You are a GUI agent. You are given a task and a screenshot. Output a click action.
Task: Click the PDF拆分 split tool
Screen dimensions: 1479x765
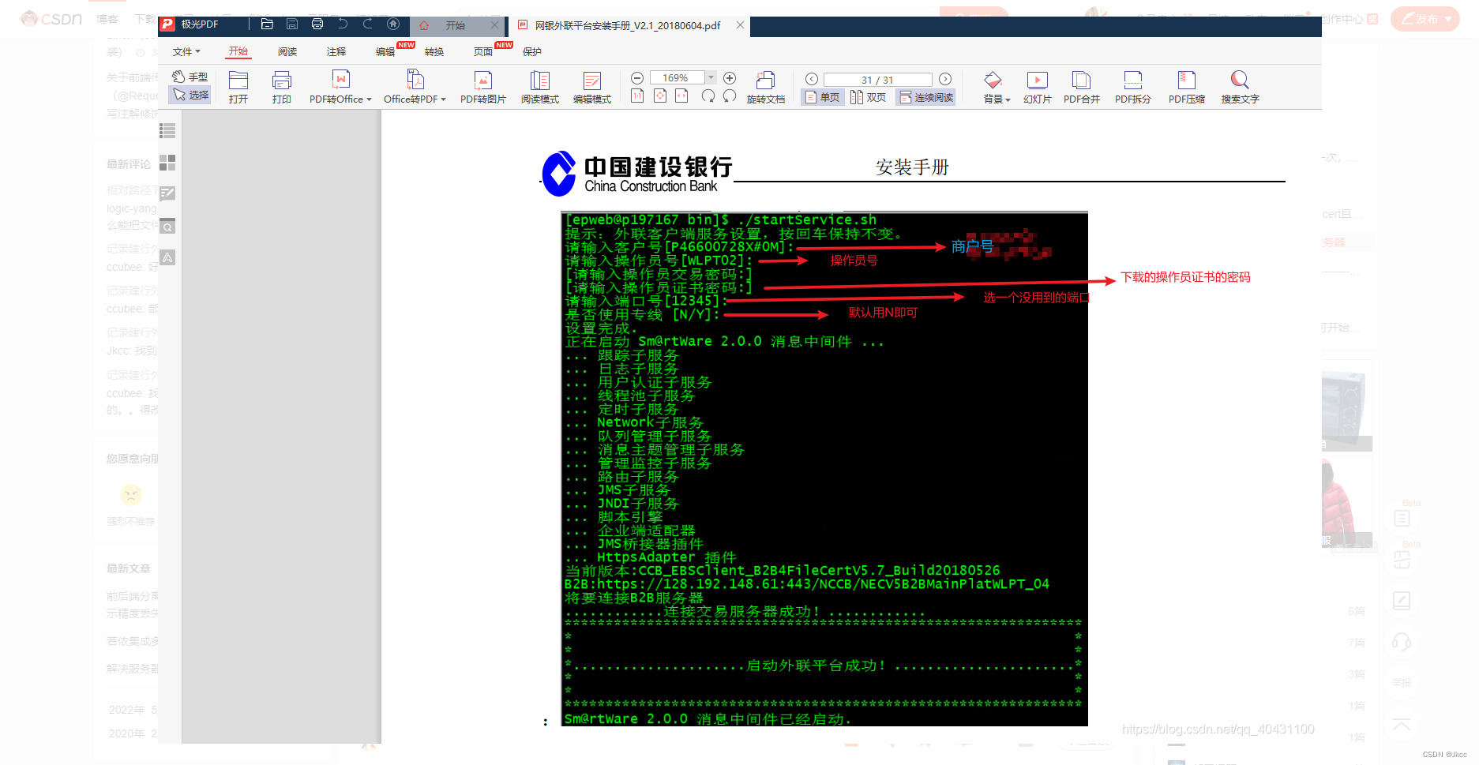[1133, 87]
